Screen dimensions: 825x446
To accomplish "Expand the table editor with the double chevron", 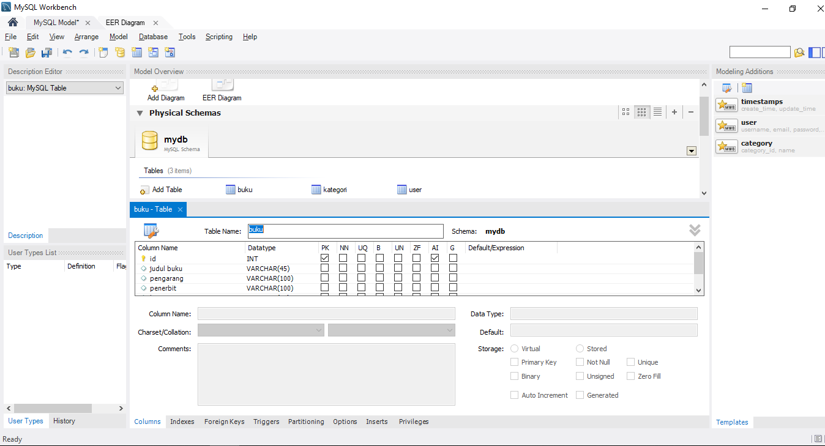I will click(x=695, y=231).
